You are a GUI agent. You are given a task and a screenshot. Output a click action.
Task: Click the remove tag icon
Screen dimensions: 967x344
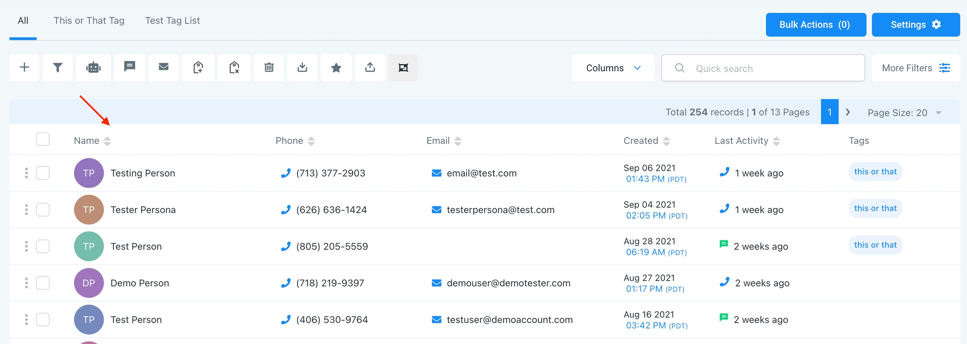click(234, 68)
